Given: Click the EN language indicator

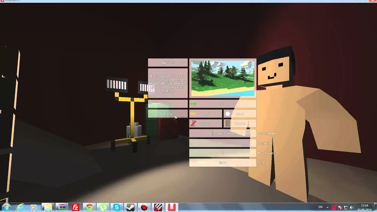Looking at the screenshot, I should (x=320, y=207).
